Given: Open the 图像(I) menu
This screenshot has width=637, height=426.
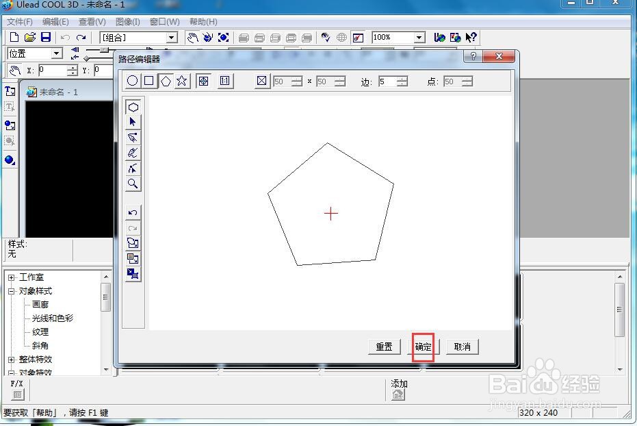Looking at the screenshot, I should 127,22.
